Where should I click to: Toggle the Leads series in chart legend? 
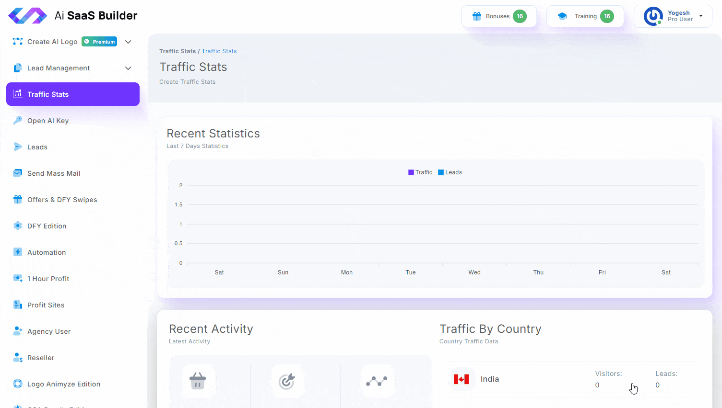(450, 172)
